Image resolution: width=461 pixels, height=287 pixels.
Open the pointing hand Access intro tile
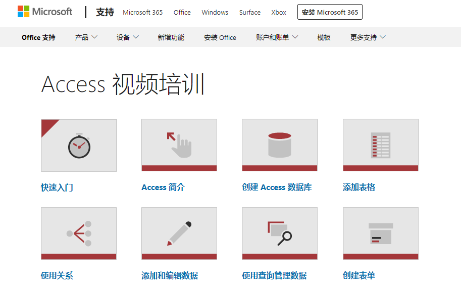point(179,145)
